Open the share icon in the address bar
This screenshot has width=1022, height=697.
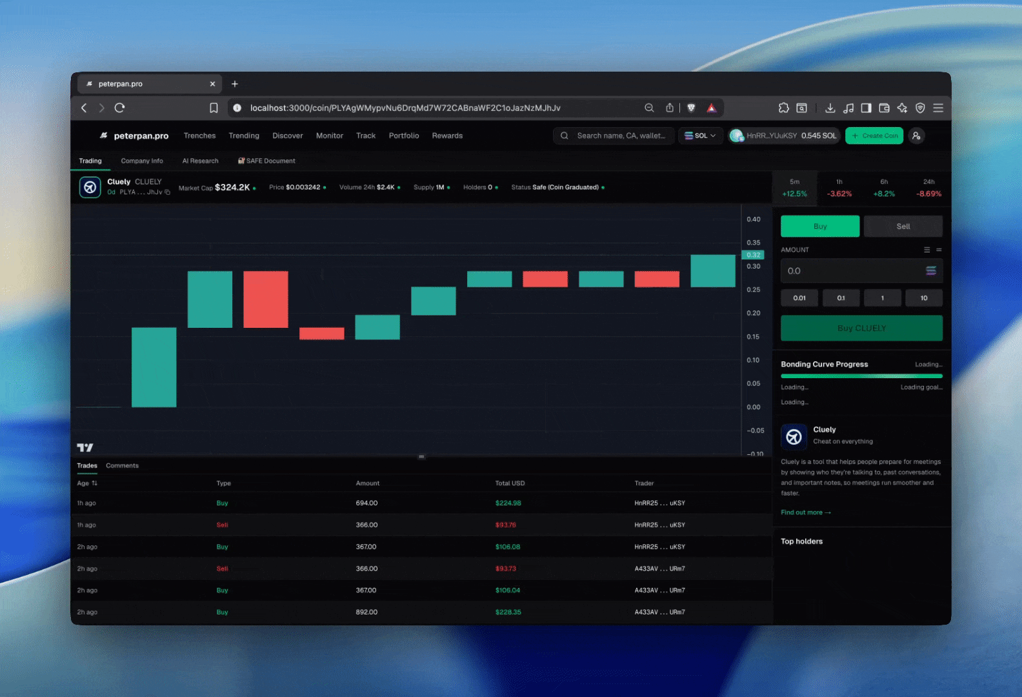point(670,108)
